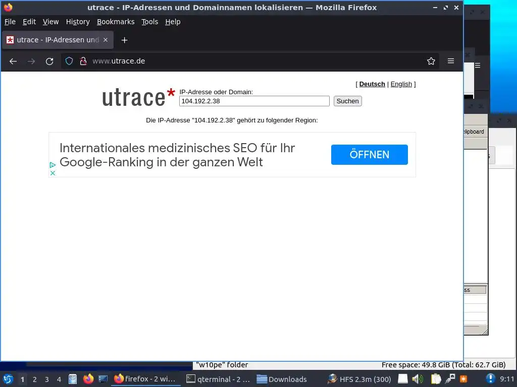The width and height of the screenshot is (517, 387).
Task: Click the IP-Adresse oder Domain input field
Action: pyautogui.click(x=254, y=101)
